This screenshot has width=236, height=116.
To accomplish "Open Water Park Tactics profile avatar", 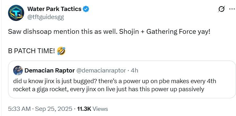I will [16, 13].
